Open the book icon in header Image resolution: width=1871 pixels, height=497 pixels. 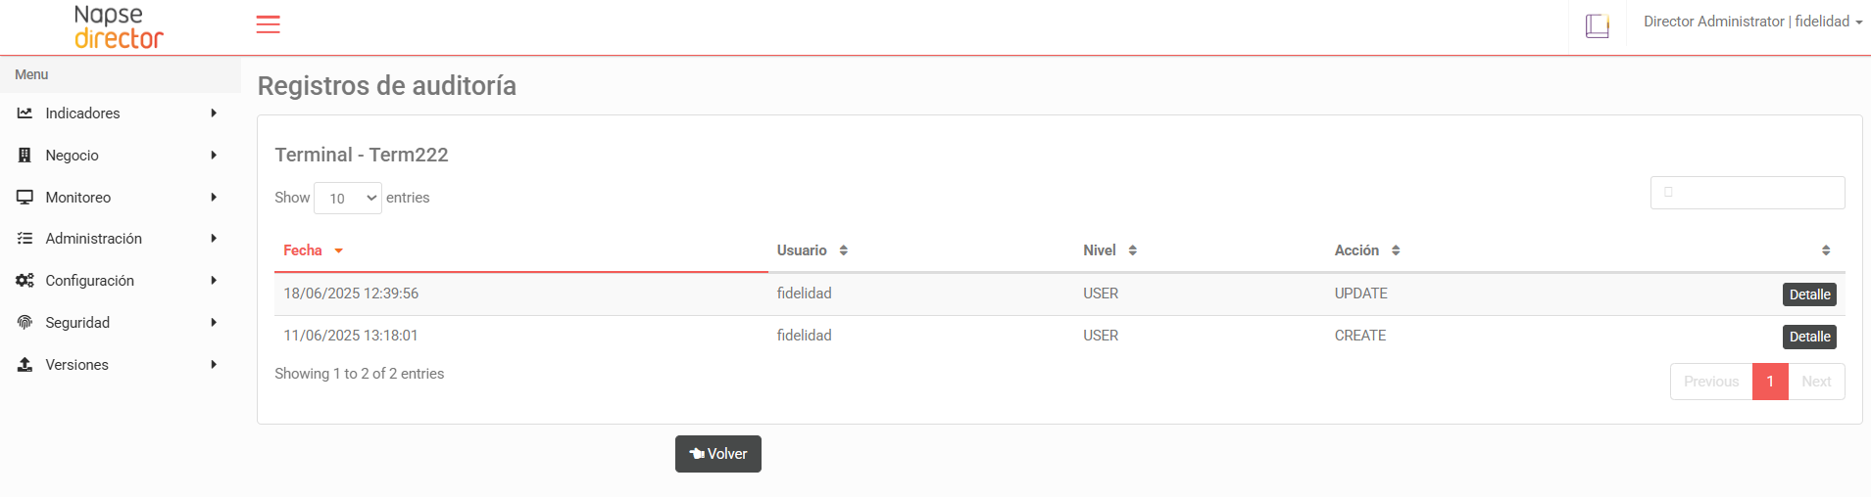coord(1597,25)
